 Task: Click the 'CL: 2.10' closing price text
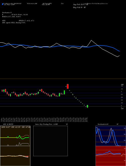coord(46,5)
